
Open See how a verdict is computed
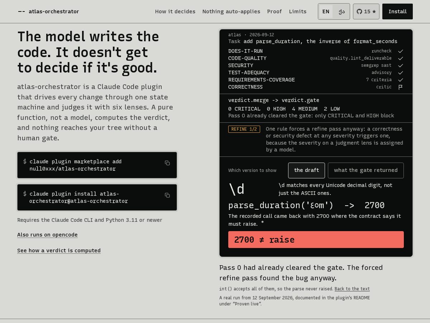[59, 251]
